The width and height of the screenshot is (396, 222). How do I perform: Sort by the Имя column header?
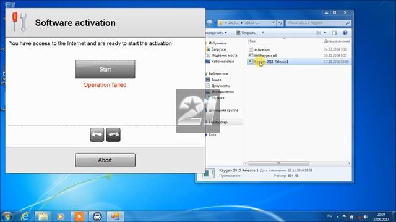[x=252, y=41]
